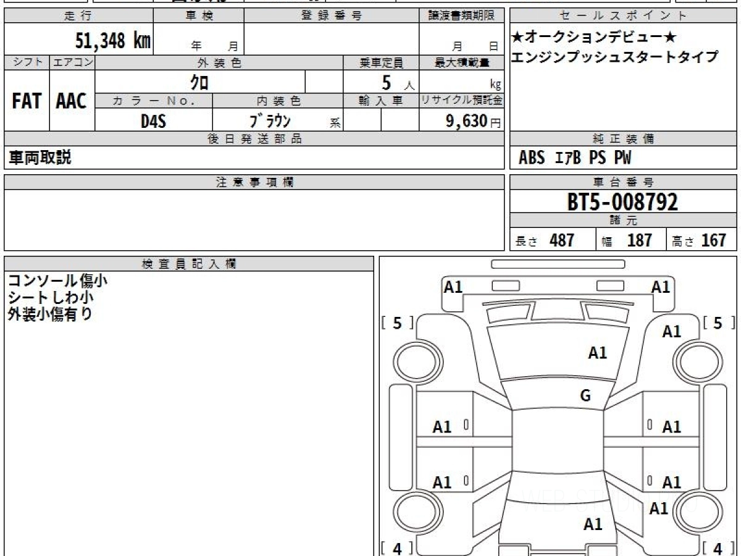
Task: Click the 後日発送部品 header bar
Action: click(254, 139)
